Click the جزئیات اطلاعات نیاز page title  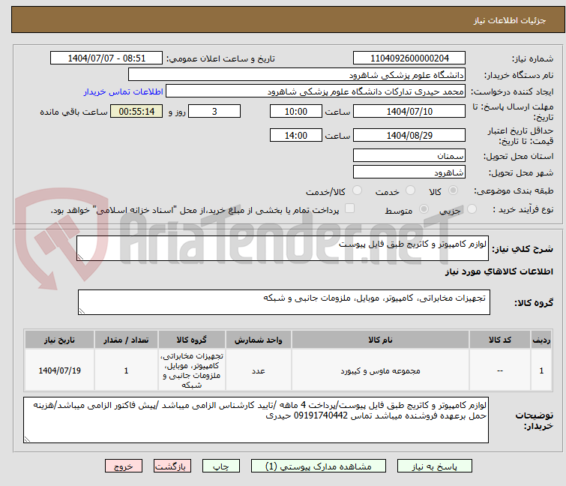click(509, 20)
